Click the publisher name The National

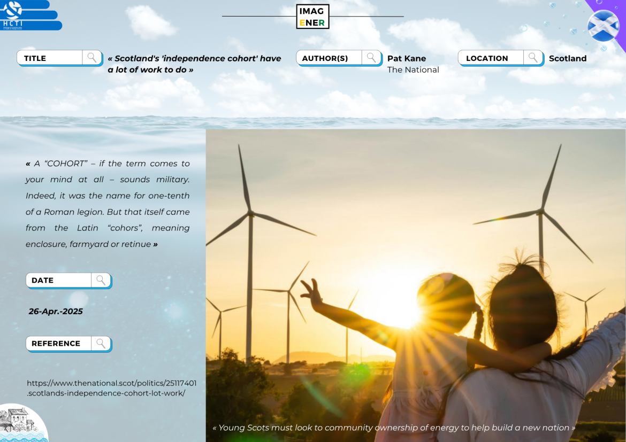[x=413, y=70]
